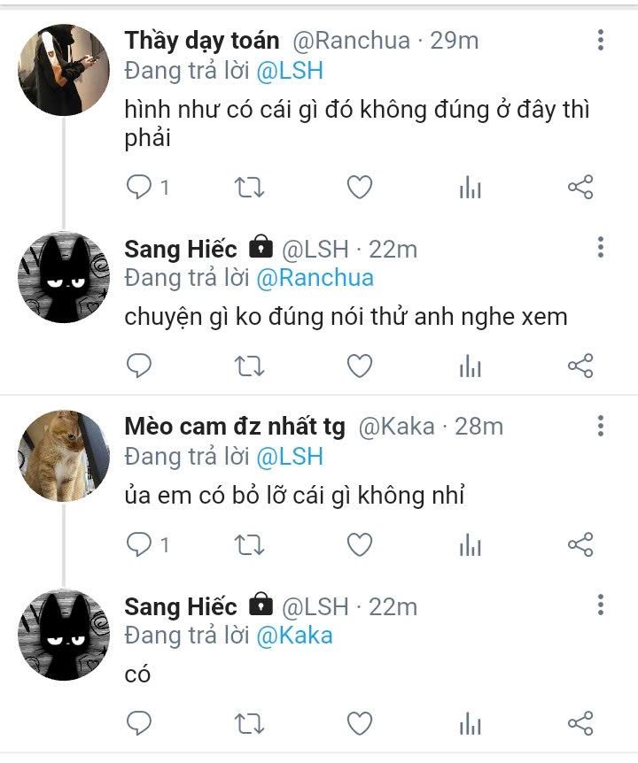The width and height of the screenshot is (638, 763).
Task: Like Mèo cam đz nhất tg's tweet
Action: (x=359, y=544)
